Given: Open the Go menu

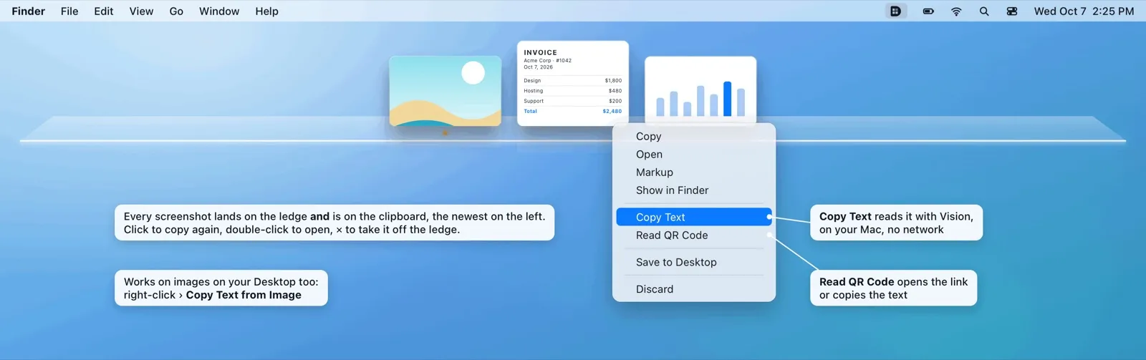Looking at the screenshot, I should click(176, 11).
